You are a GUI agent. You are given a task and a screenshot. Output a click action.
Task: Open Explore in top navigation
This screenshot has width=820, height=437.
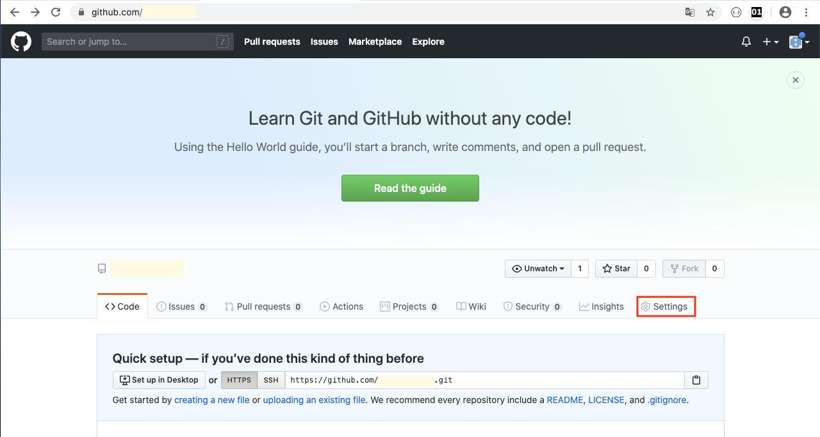(x=428, y=42)
